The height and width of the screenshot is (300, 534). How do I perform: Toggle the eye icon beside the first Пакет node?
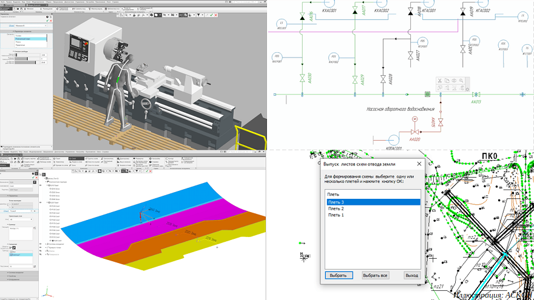tap(41, 185)
